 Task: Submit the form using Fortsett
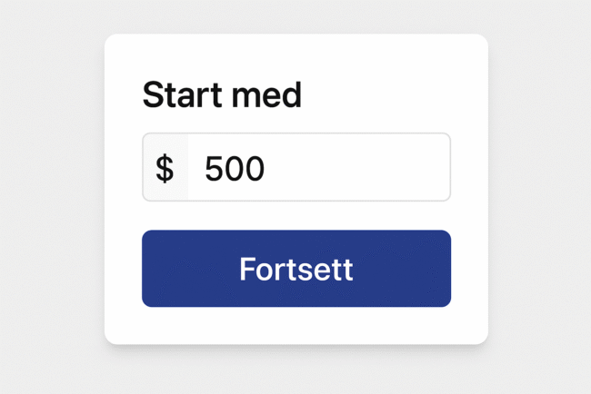pyautogui.click(x=295, y=269)
